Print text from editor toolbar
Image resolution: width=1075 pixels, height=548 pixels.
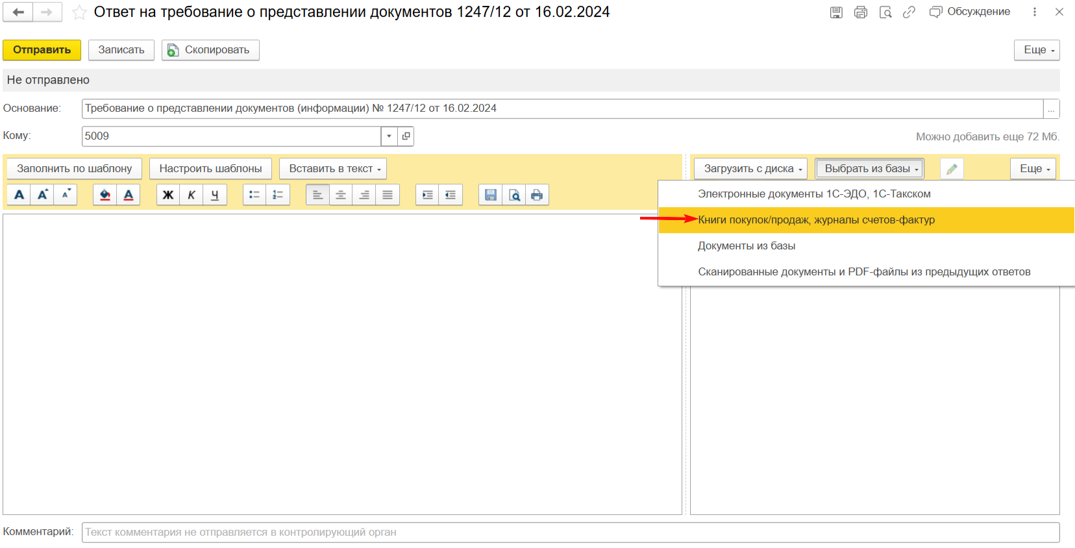pos(537,195)
